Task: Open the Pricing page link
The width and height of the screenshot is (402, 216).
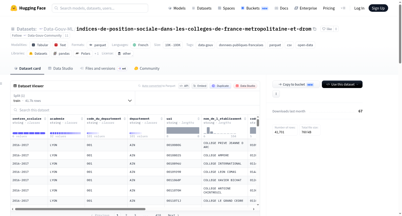Action: click(x=329, y=8)
